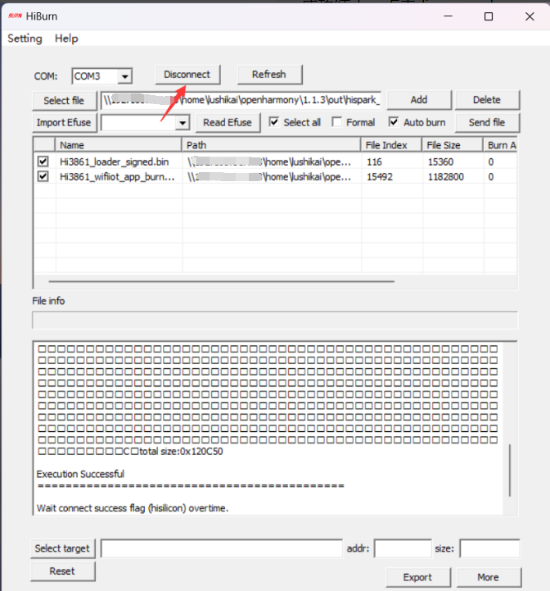Open the Help menu
This screenshot has height=591, width=550.
tap(66, 39)
